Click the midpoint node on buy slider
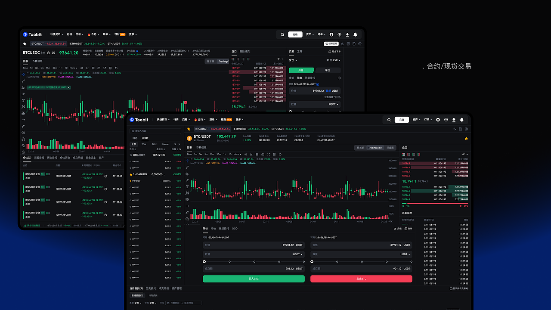The width and height of the screenshot is (551, 310). pyautogui.click(x=254, y=261)
